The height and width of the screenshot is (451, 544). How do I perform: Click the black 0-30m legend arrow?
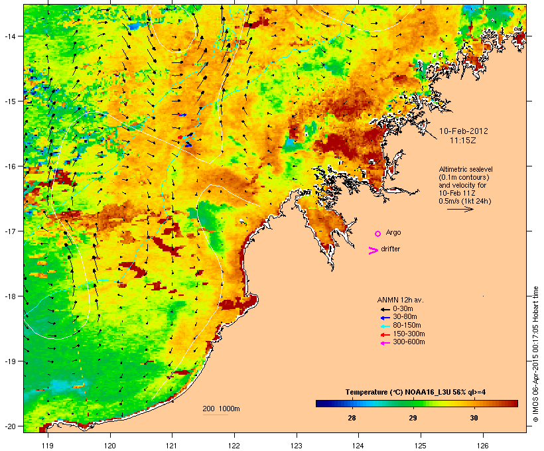tap(385, 309)
